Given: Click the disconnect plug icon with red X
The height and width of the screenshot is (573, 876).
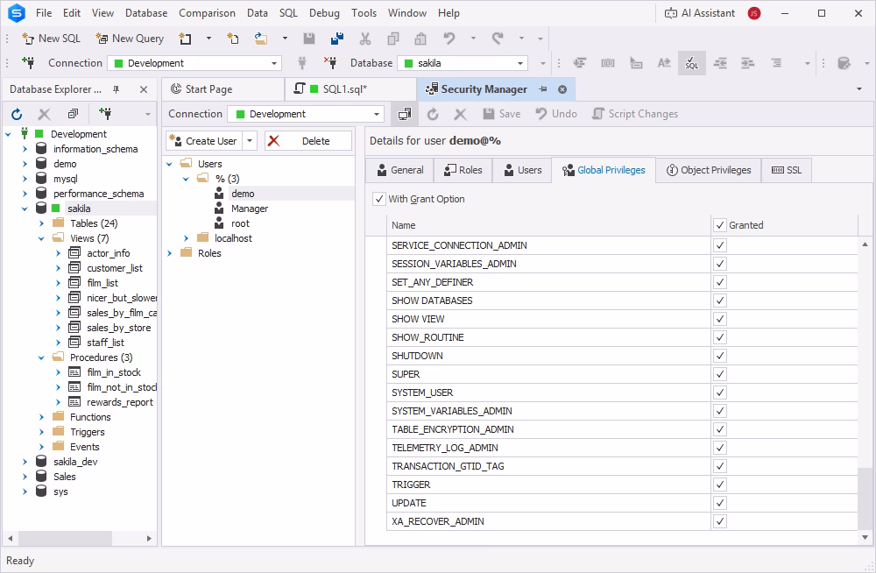Looking at the screenshot, I should [330, 62].
